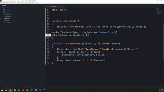Open the Windows Start menu
Viewport: 164px width, 92px height.
coord(2,90)
